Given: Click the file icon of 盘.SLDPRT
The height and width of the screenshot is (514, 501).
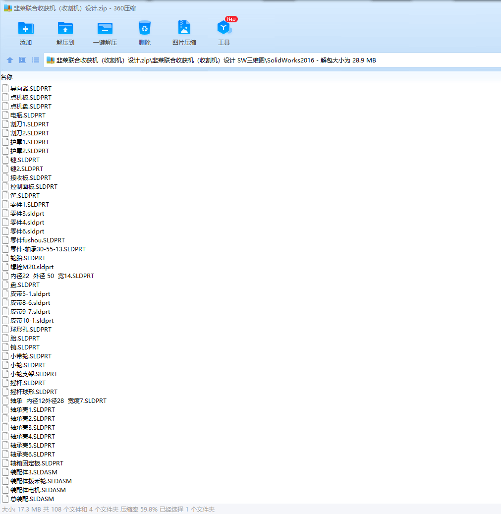Looking at the screenshot, I should tap(5, 285).
